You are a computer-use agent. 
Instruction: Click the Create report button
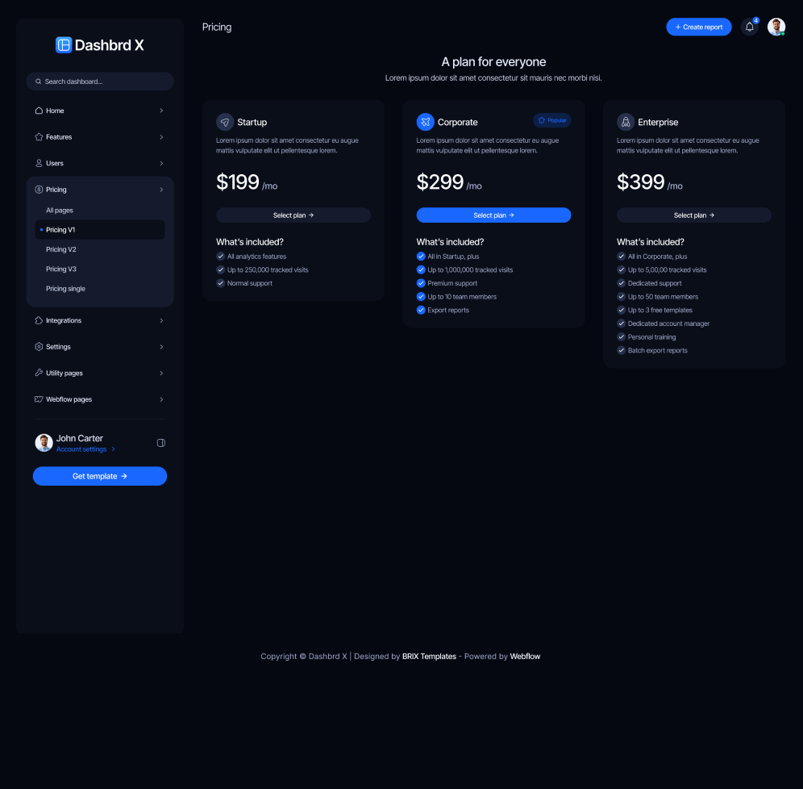point(698,27)
